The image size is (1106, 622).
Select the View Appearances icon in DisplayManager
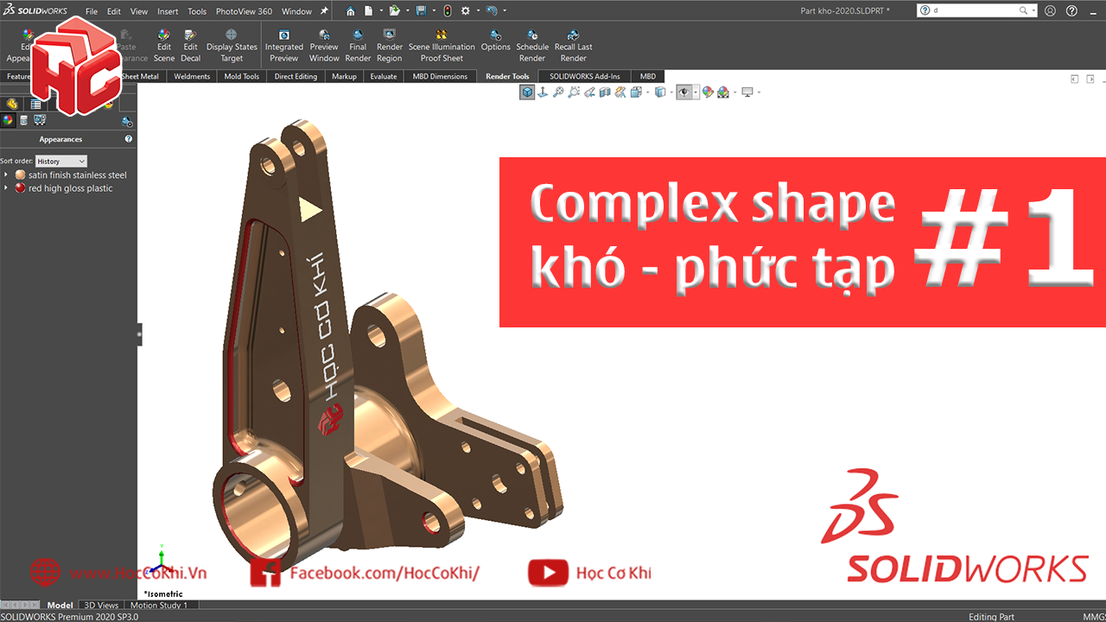click(9, 120)
